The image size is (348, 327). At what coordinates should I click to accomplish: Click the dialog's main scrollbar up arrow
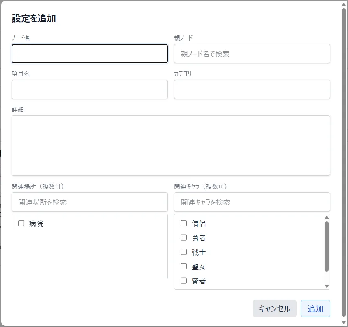click(343, 4)
